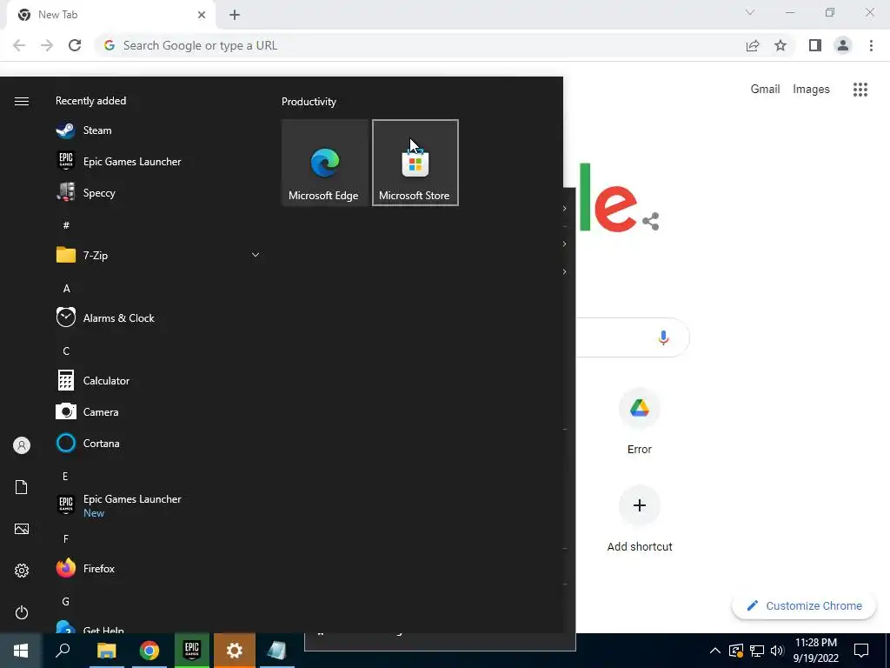The height and width of the screenshot is (668, 890).
Task: Launch Epic Games Launcher marked New
Action: [132, 505]
